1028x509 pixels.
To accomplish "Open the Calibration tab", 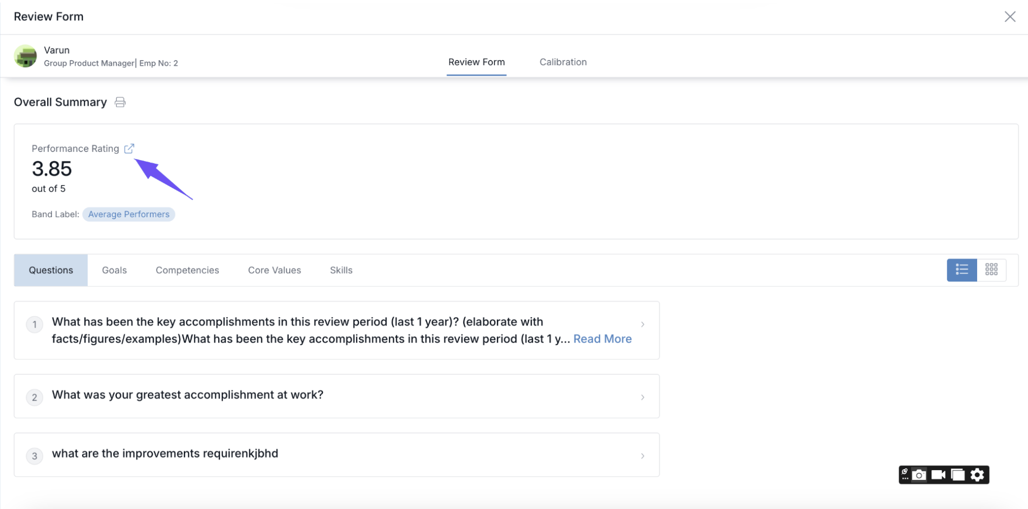I will tap(563, 62).
